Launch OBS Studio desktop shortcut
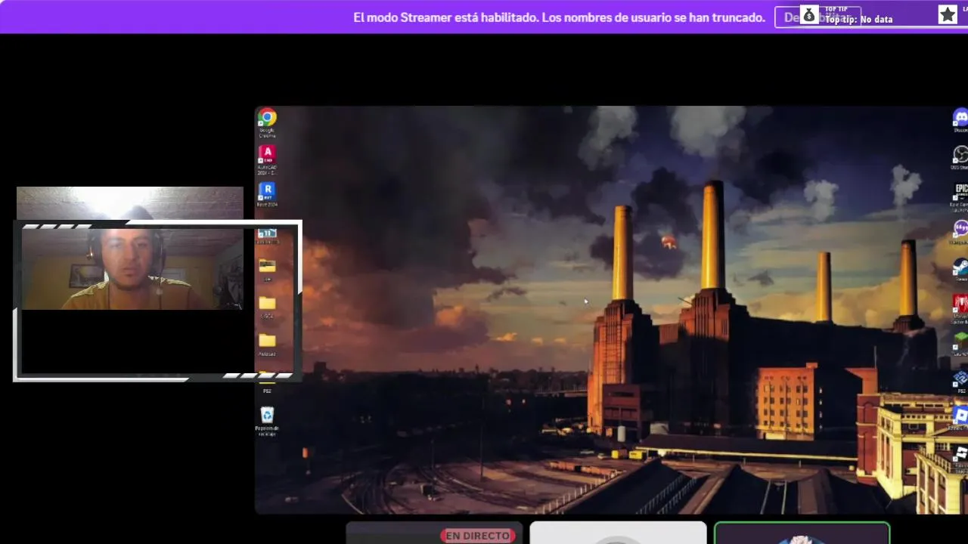This screenshot has height=544, width=968. click(960, 159)
